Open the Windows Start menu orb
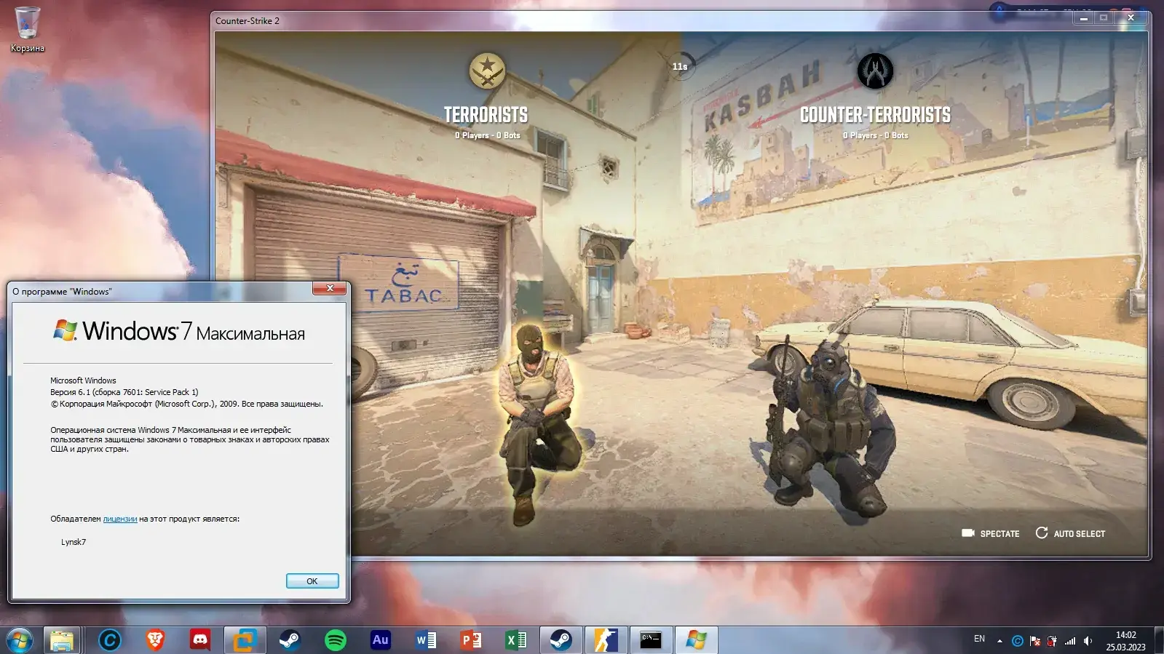 (x=20, y=640)
